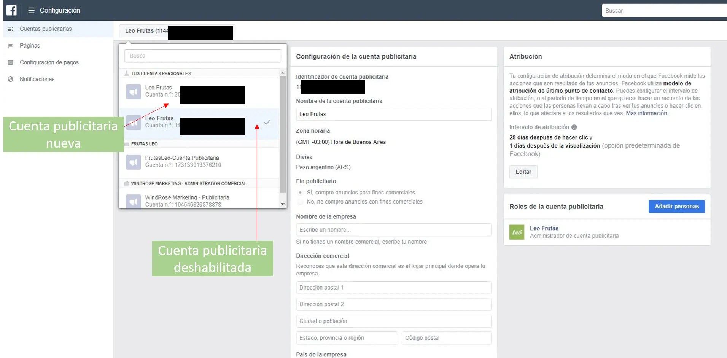Open Páginas in the sidebar
The height and width of the screenshot is (358, 727).
pyautogui.click(x=58, y=46)
